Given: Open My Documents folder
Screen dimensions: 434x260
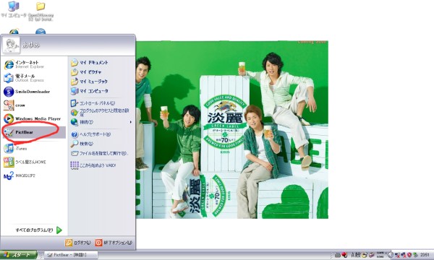Looking at the screenshot, I should 101,63.
